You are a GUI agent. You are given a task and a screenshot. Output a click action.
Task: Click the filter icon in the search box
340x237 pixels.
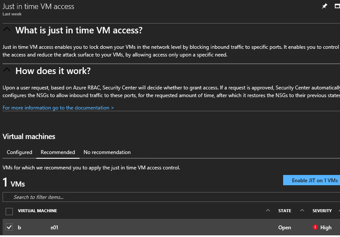point(8,197)
